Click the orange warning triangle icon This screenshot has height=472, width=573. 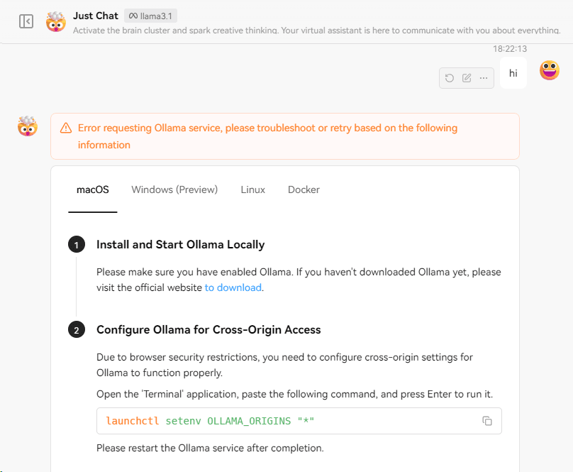coord(66,128)
